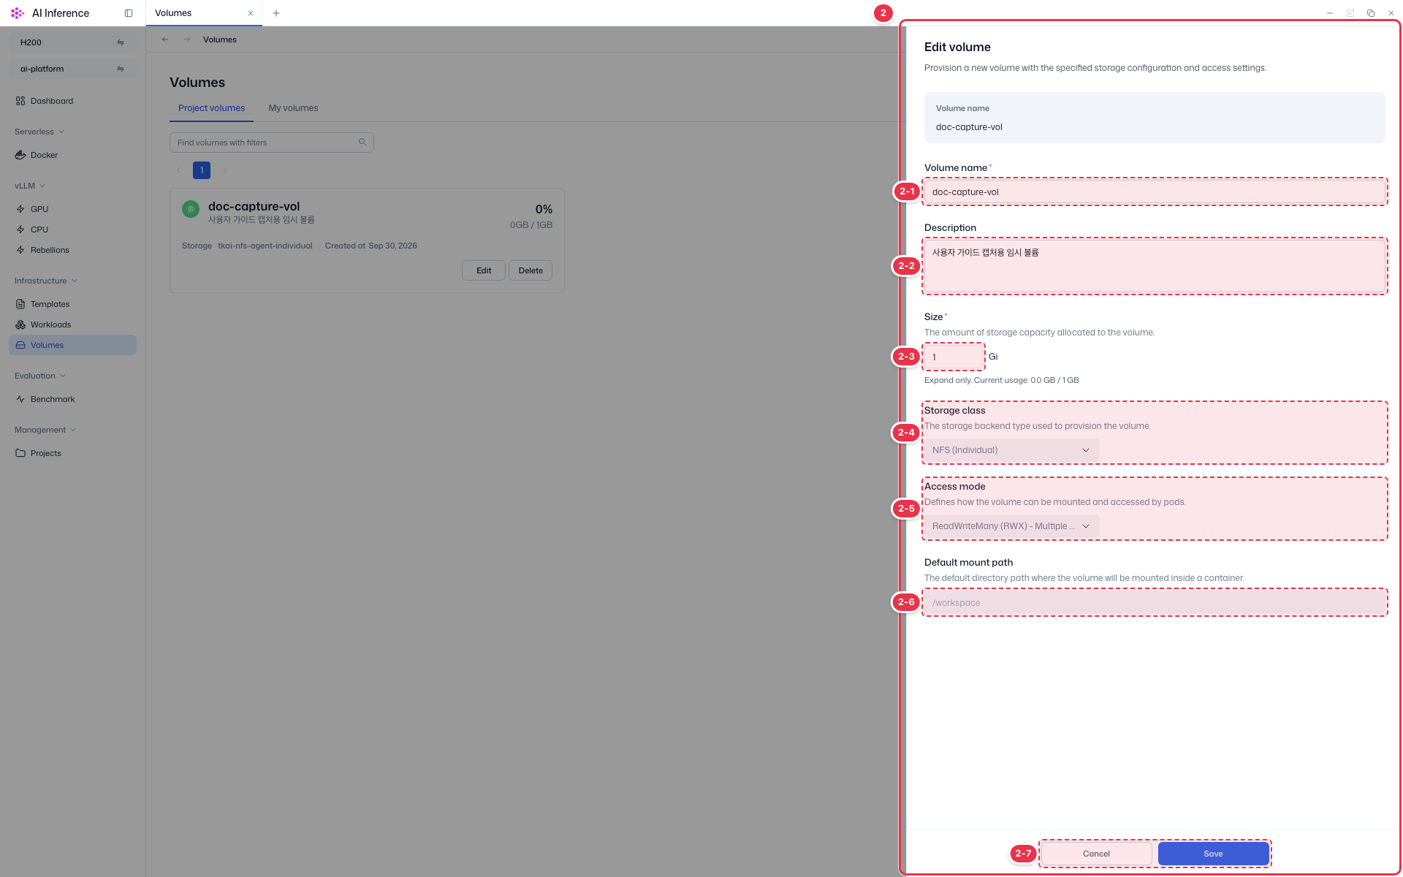
Task: Click the browser back arrow icon
Action: coord(165,39)
